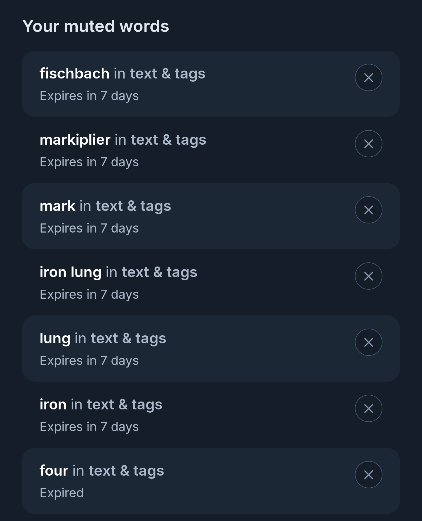Screen dimensions: 422x521
Task: Click the expiry text under 'fischbach'
Action: pos(89,96)
